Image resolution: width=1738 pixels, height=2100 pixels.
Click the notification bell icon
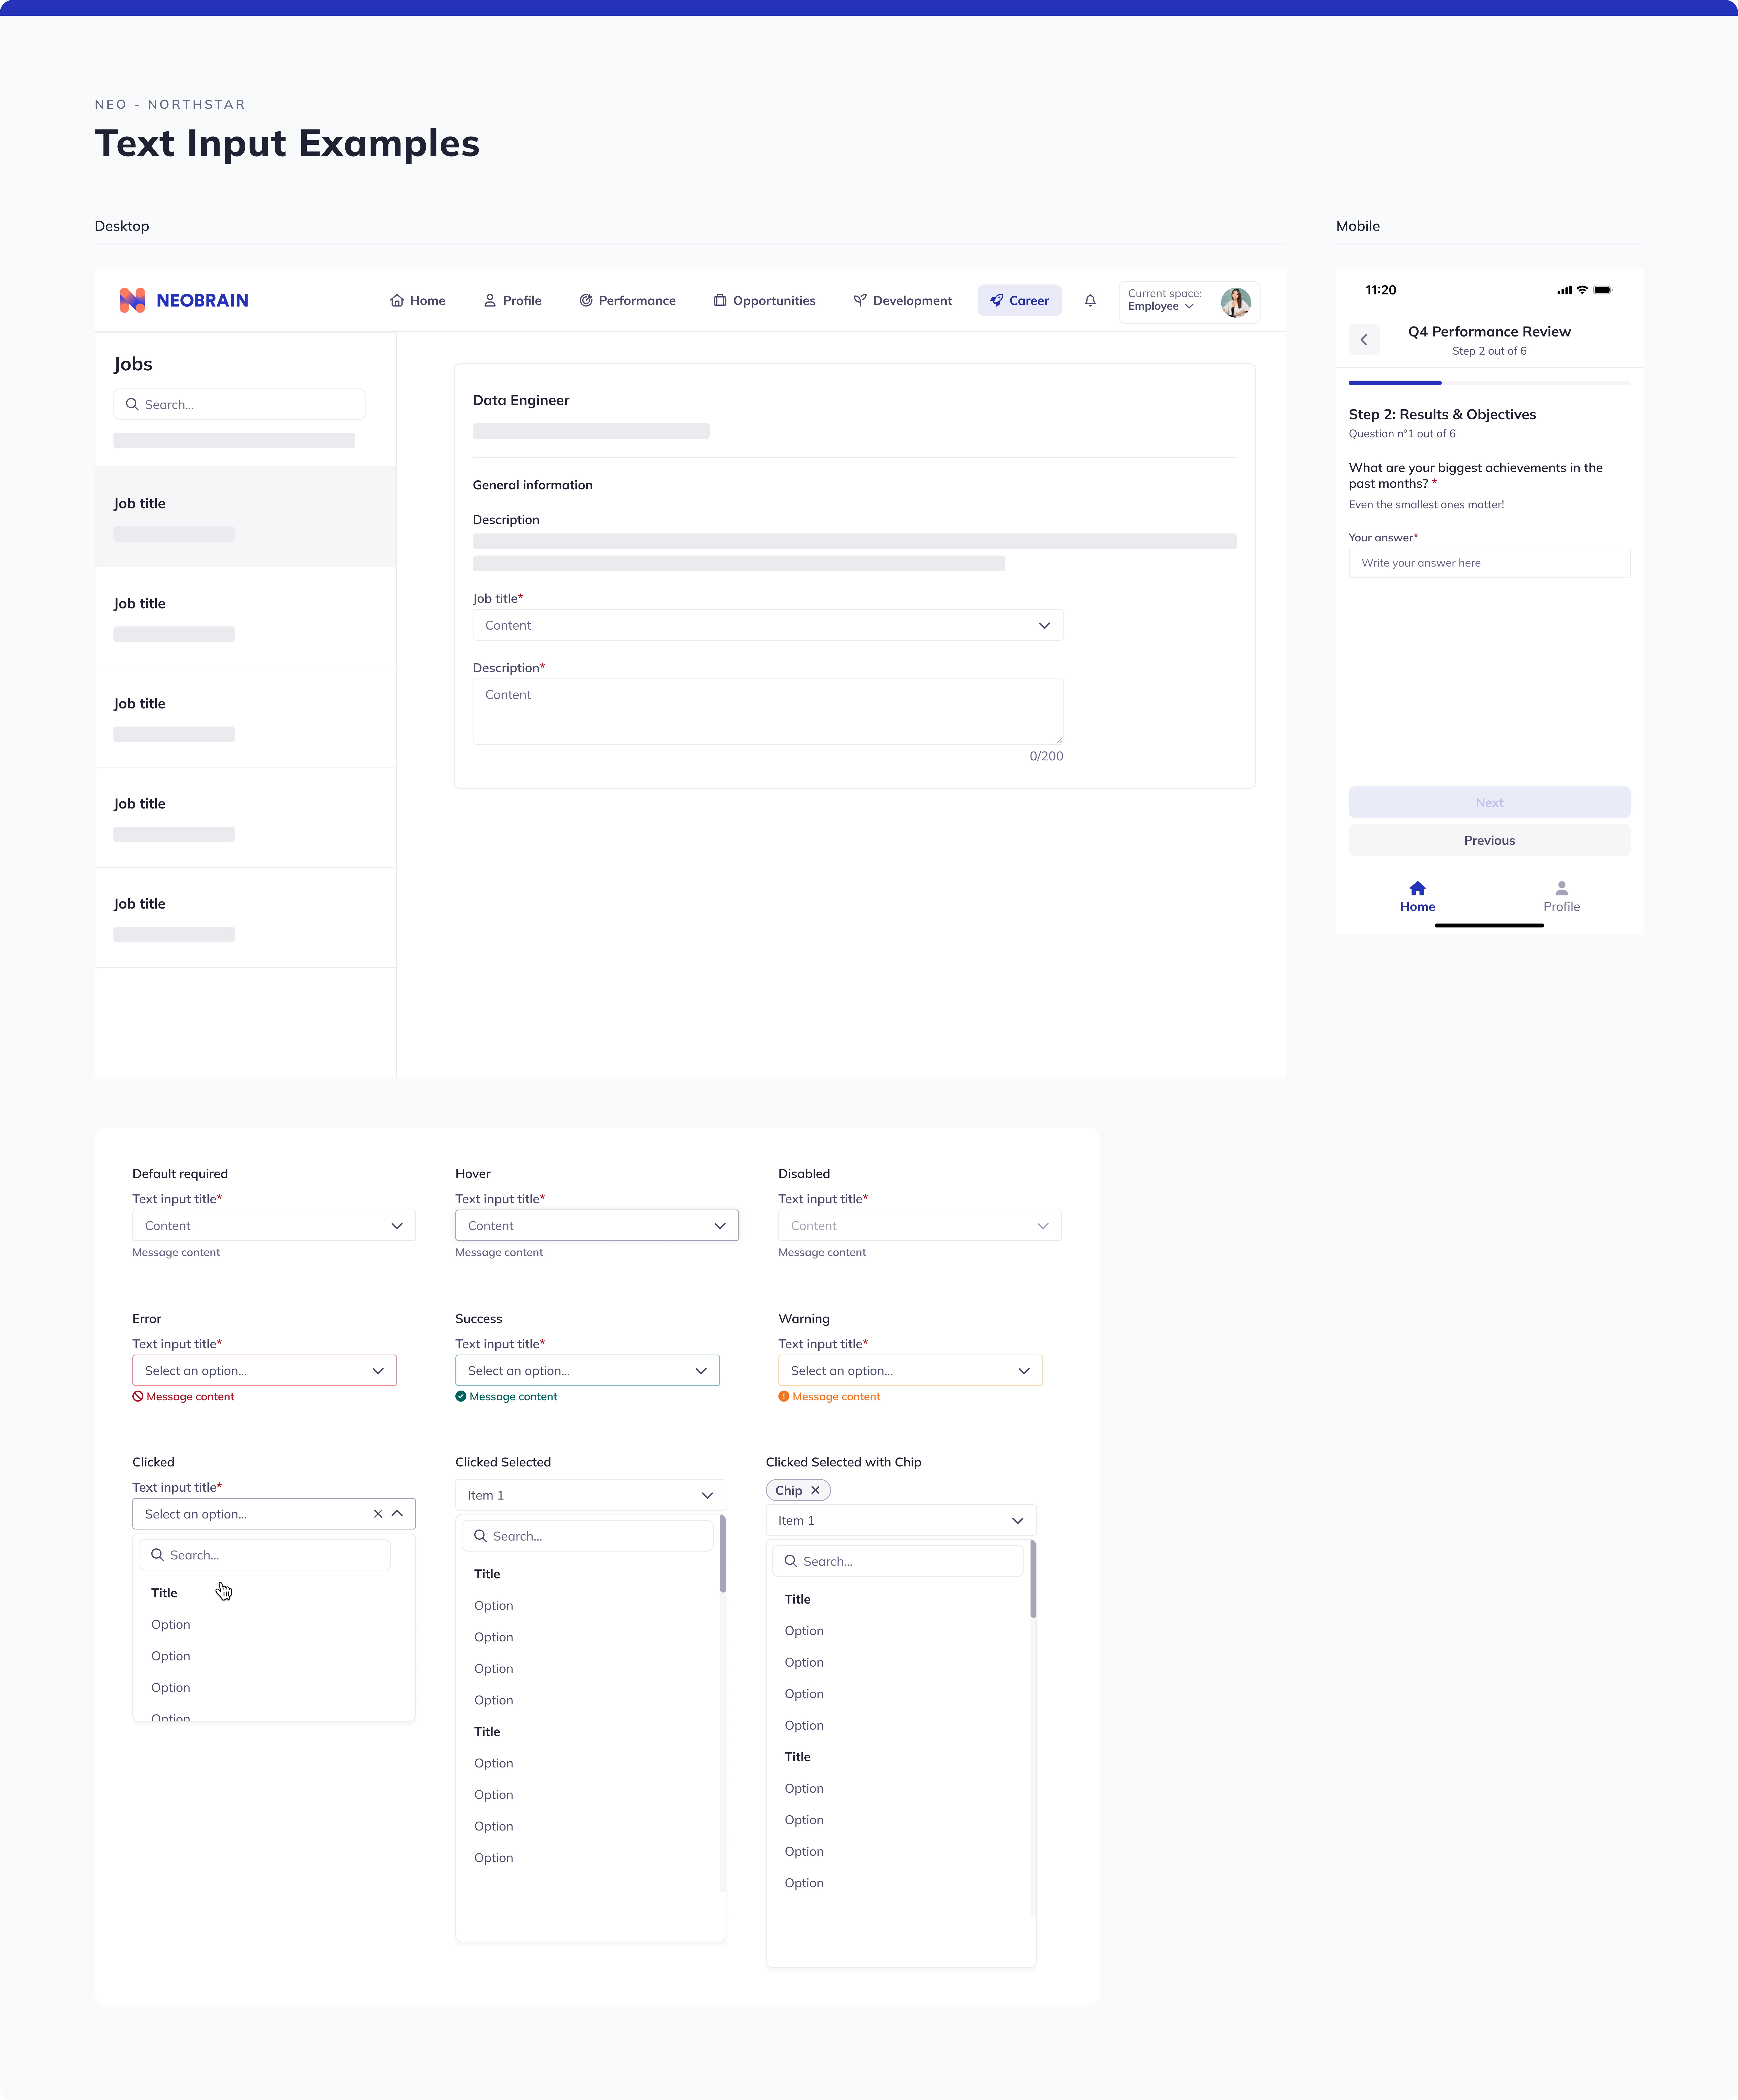pyautogui.click(x=1090, y=300)
